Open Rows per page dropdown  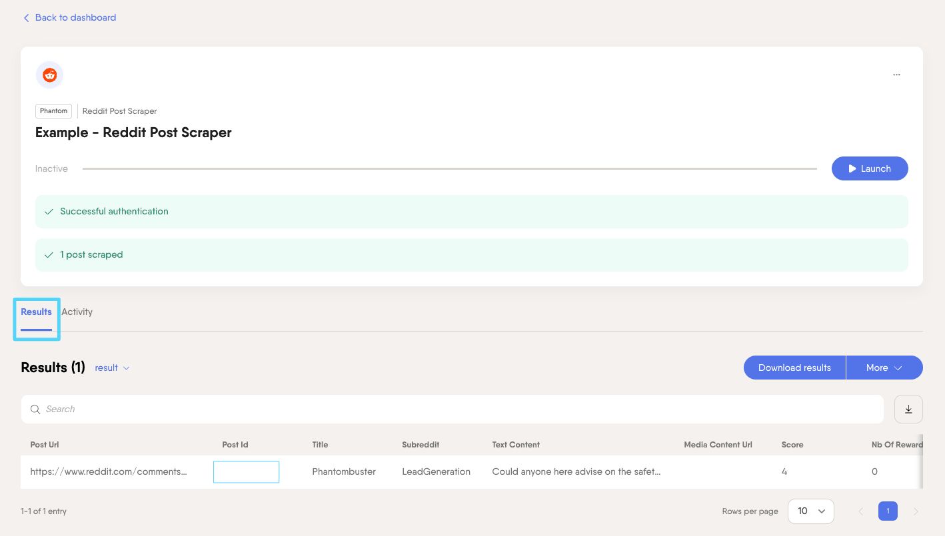[811, 511]
